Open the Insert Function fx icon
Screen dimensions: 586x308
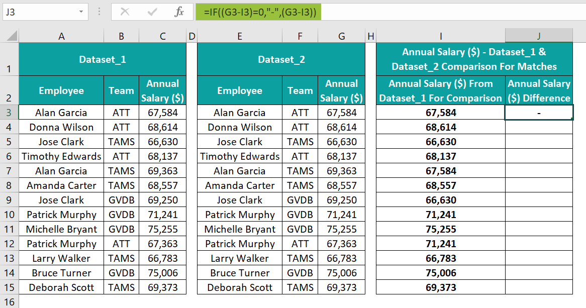coord(179,12)
